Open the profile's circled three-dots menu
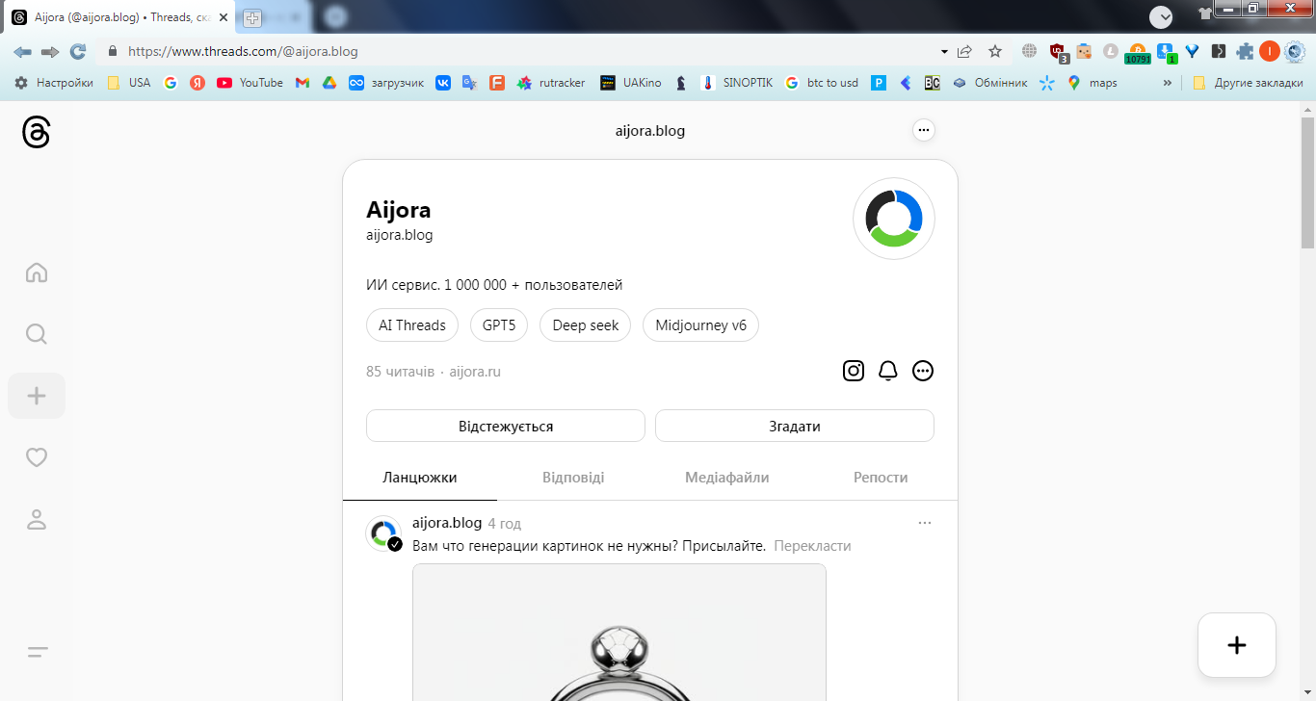The height and width of the screenshot is (701, 1316). click(x=923, y=371)
